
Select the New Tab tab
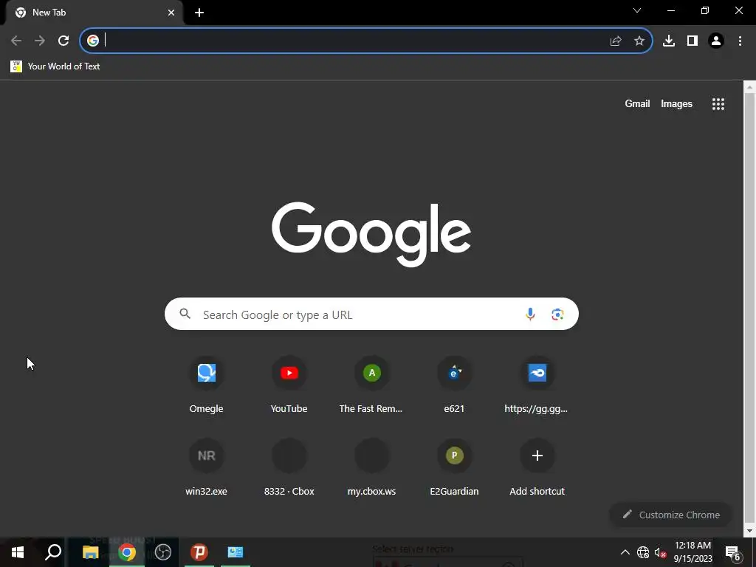click(94, 13)
